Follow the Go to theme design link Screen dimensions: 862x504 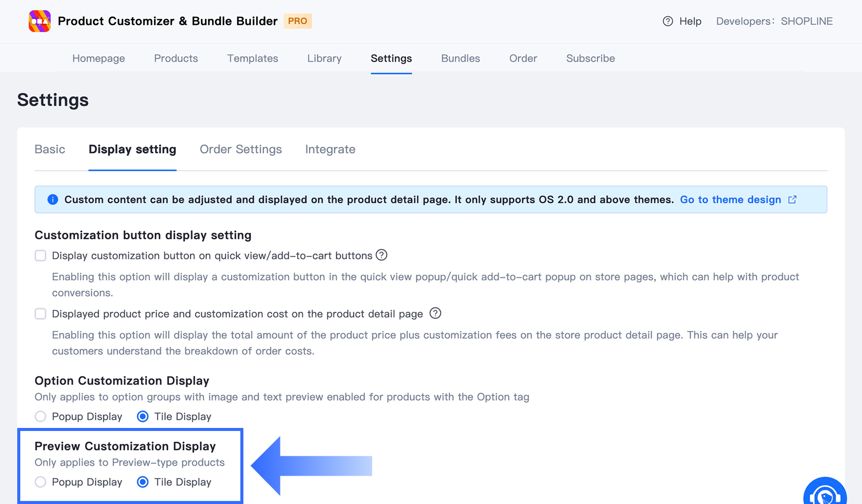(x=731, y=200)
